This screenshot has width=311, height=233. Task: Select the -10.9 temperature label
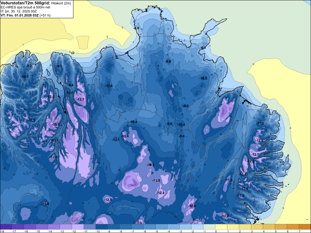[x=45, y=204]
